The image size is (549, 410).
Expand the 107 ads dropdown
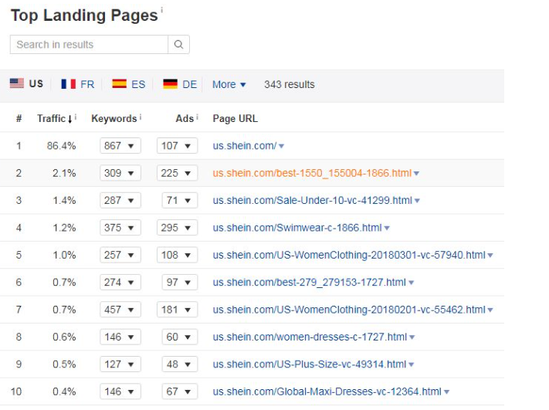tap(177, 146)
